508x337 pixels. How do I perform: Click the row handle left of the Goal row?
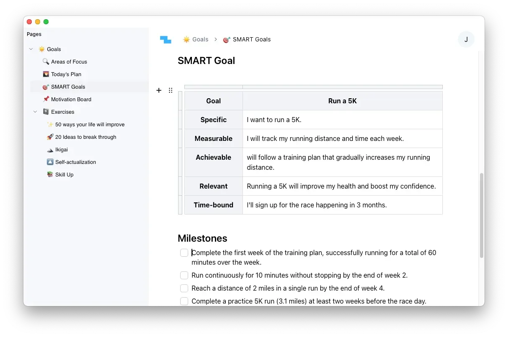click(180, 101)
